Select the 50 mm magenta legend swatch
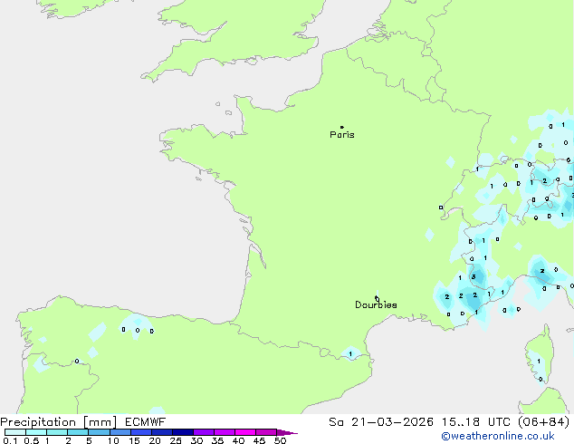The width and height of the screenshot is (574, 444). 266,433
